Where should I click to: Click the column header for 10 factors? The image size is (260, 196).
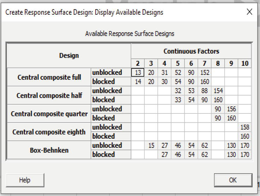tap(245, 64)
